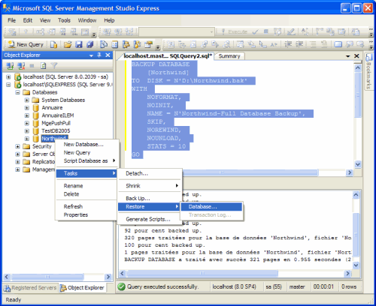Select Delete in the context menu
Screen dimensions: 376x306
click(86, 194)
